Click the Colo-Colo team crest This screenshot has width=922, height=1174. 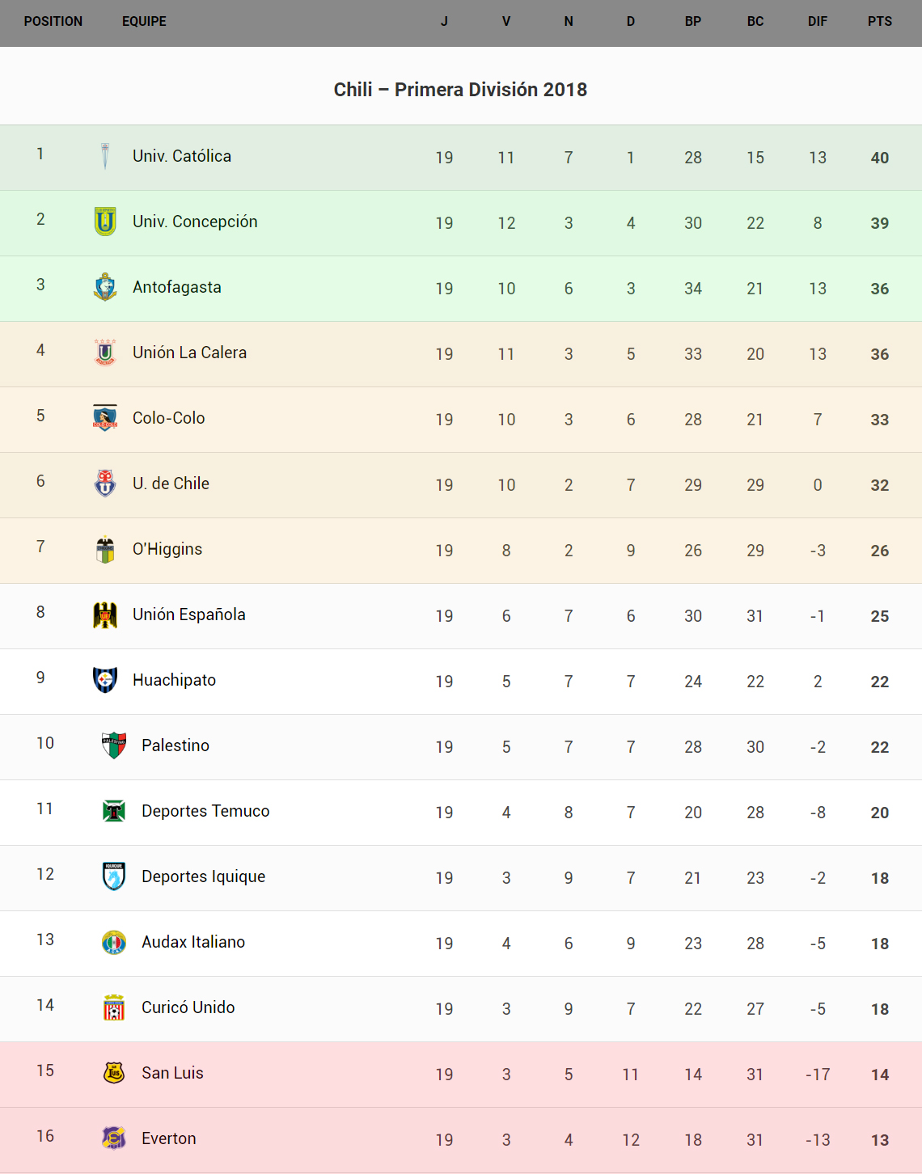[105, 418]
